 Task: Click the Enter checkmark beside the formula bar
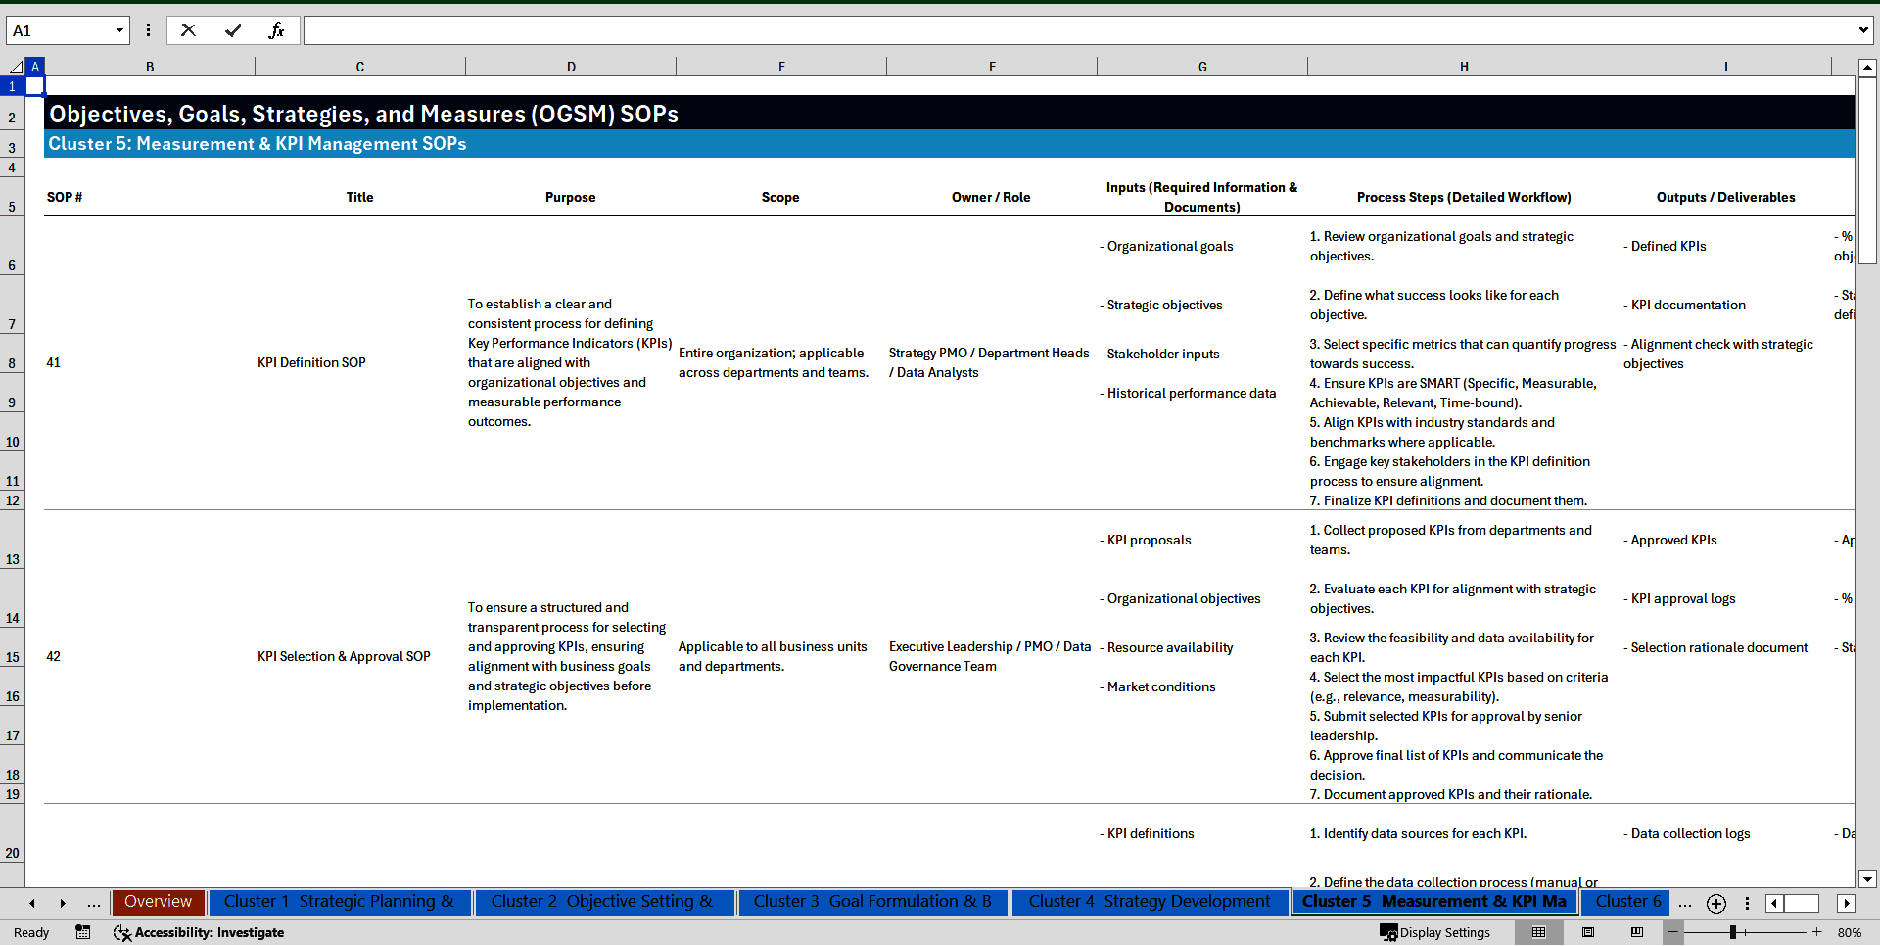click(233, 30)
